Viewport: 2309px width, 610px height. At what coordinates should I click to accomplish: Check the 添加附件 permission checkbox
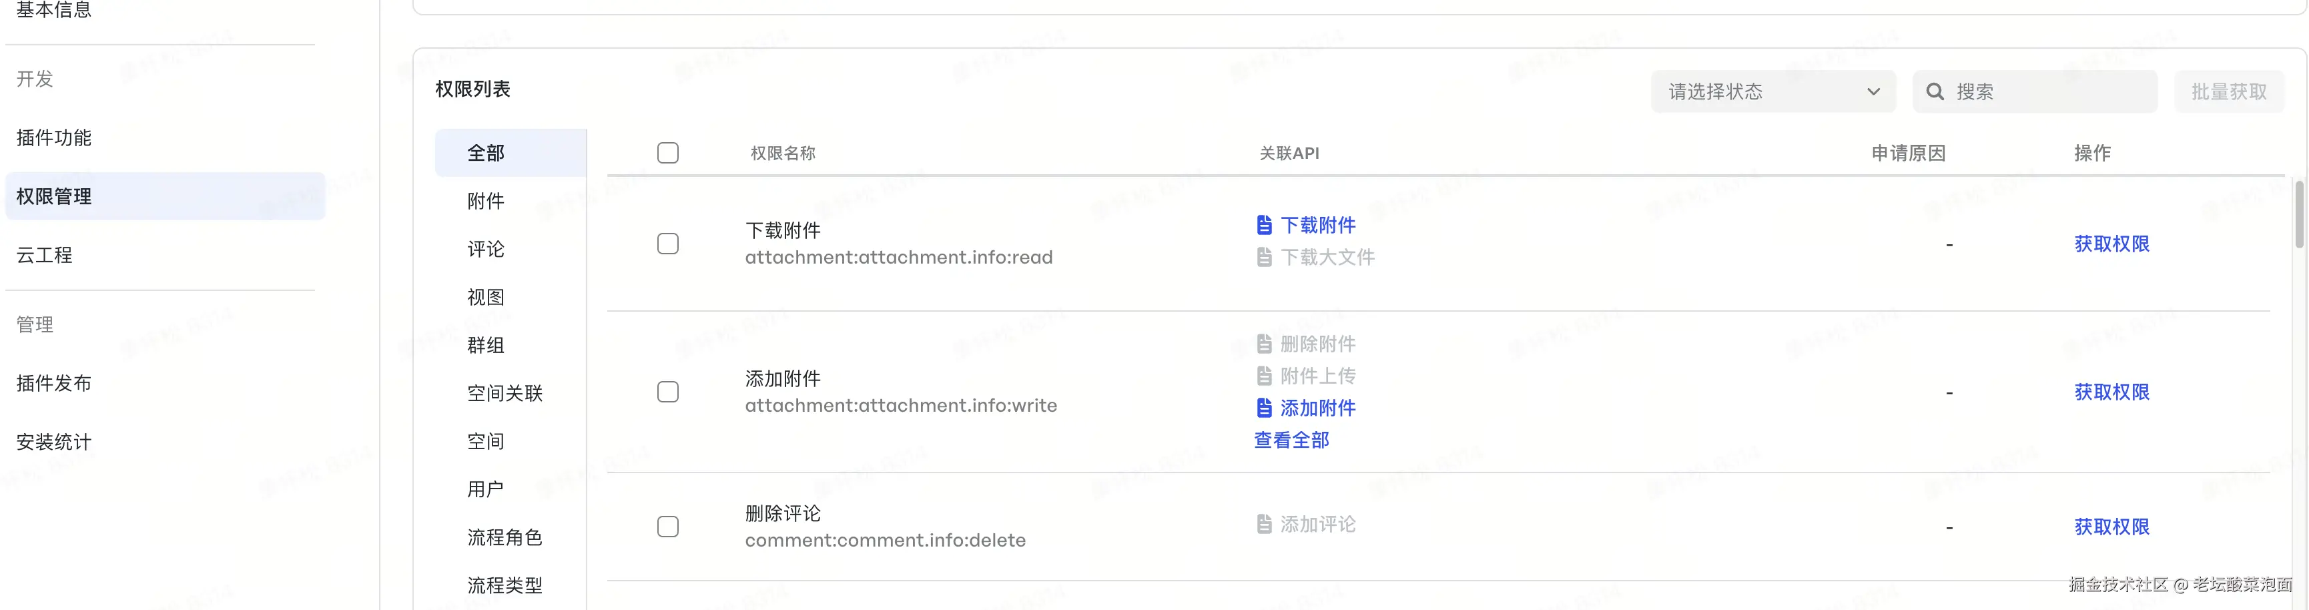(x=668, y=392)
